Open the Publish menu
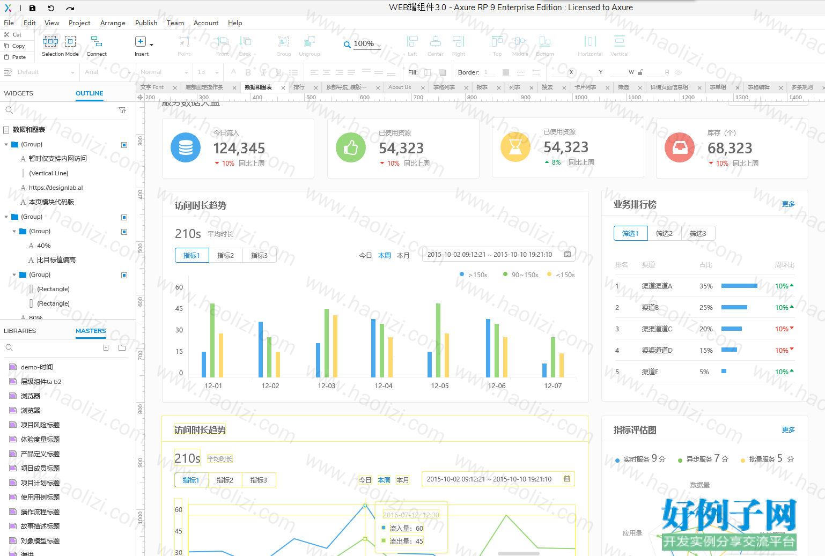The height and width of the screenshot is (556, 825). coord(146,23)
